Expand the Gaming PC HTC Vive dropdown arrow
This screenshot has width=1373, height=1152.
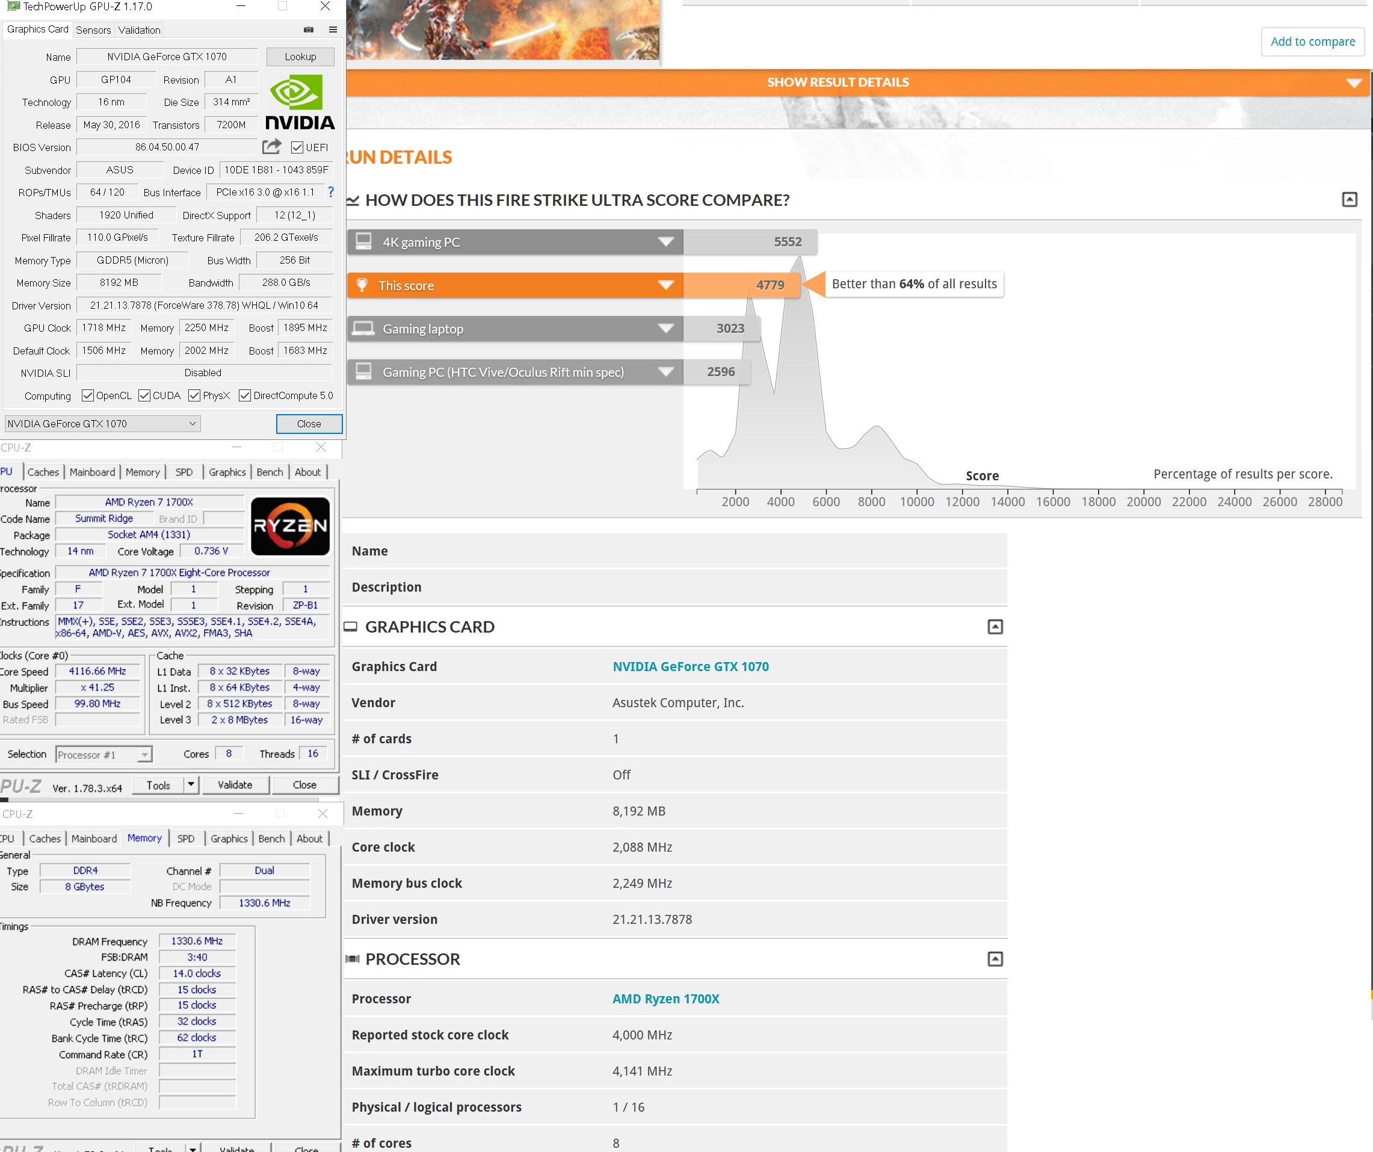(665, 371)
